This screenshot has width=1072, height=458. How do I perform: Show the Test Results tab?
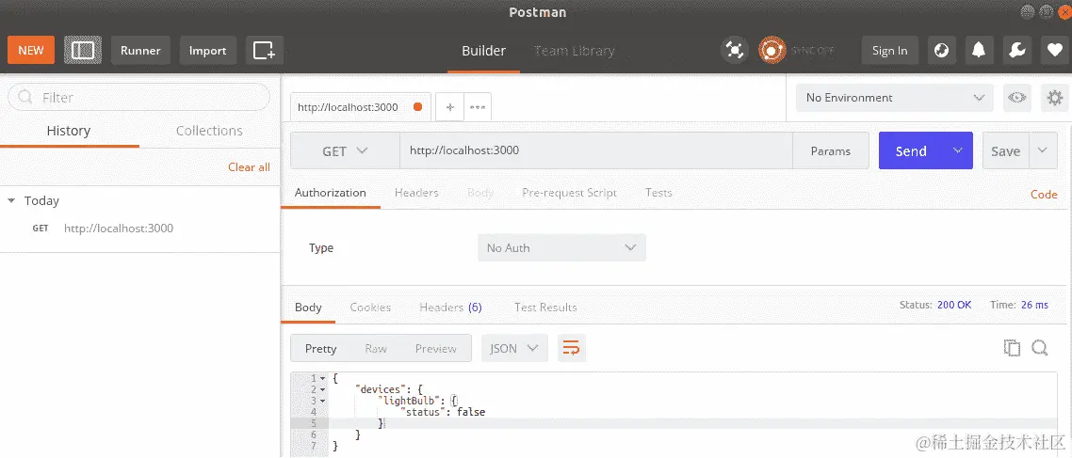(x=545, y=308)
